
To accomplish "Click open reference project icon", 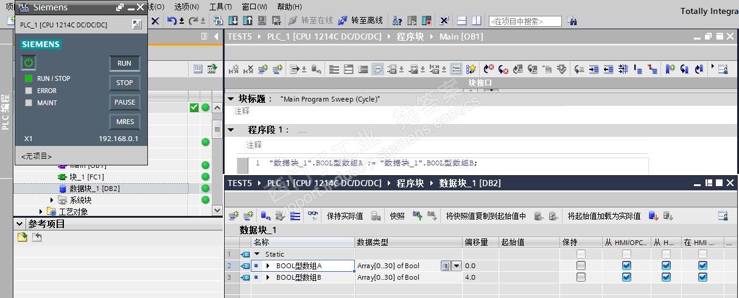I will point(23,237).
